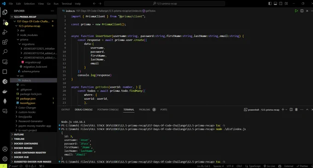
Task: Open terminal panel more actions menu
Action: [302, 110]
